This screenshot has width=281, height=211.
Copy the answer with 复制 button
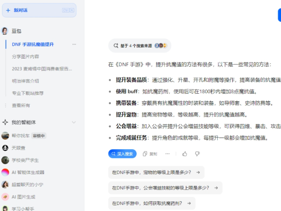point(150,154)
